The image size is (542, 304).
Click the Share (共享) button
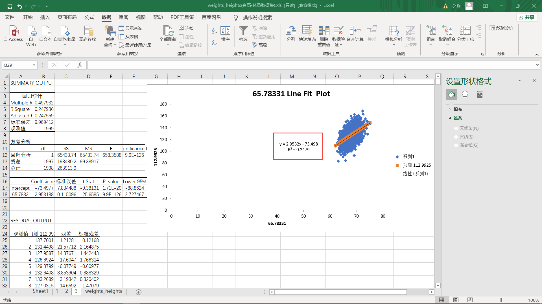click(x=527, y=17)
